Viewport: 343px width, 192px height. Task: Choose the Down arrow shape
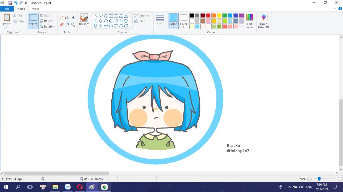coord(96,26)
